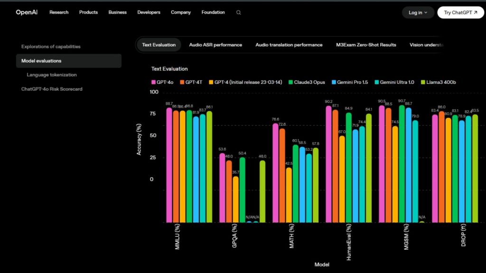Click the arrow icon on Try ChatGPT
The width and height of the screenshot is (486, 273).
pos(476,12)
